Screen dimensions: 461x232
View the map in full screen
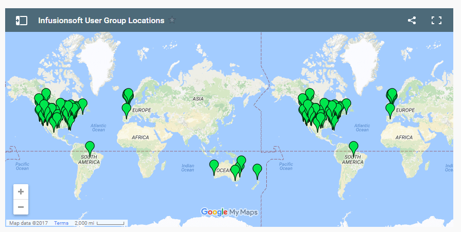[436, 20]
